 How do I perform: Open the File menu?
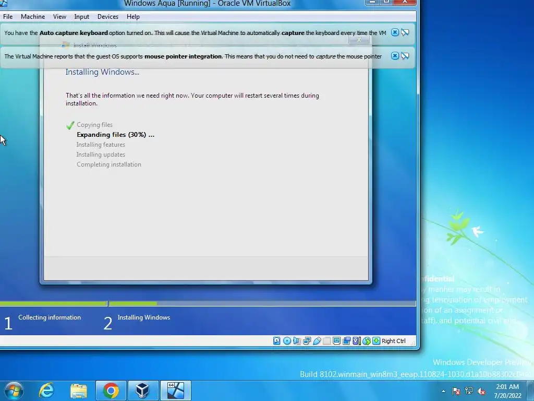[8, 16]
